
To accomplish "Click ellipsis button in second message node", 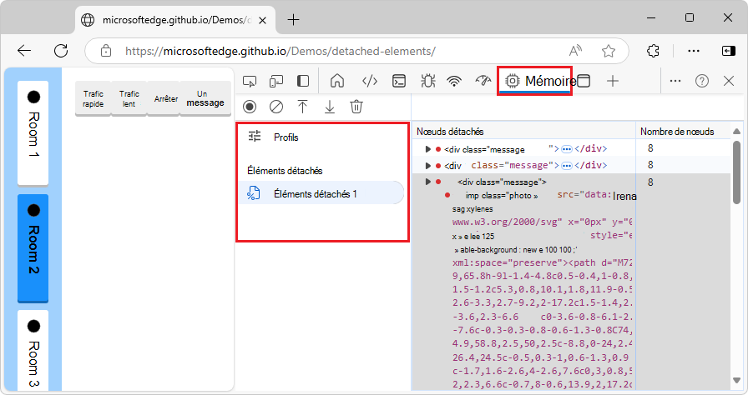I will [567, 166].
